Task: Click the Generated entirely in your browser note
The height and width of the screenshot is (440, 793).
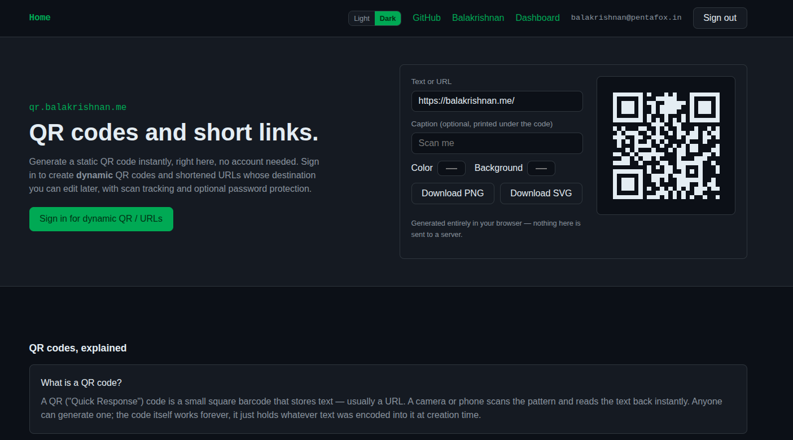Action: pyautogui.click(x=496, y=228)
